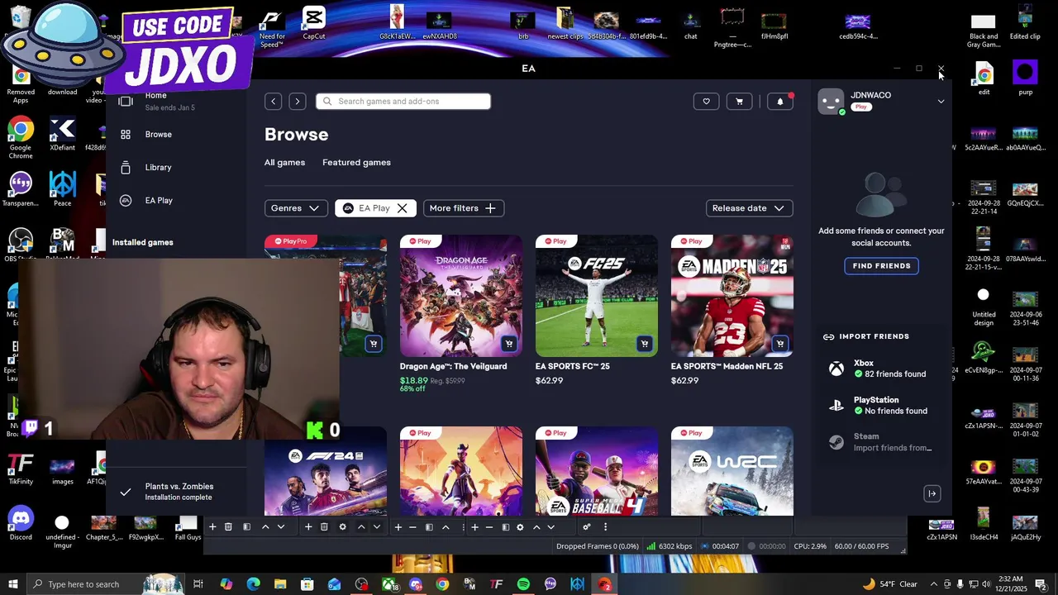Open Discord desktop shortcut

(21, 524)
